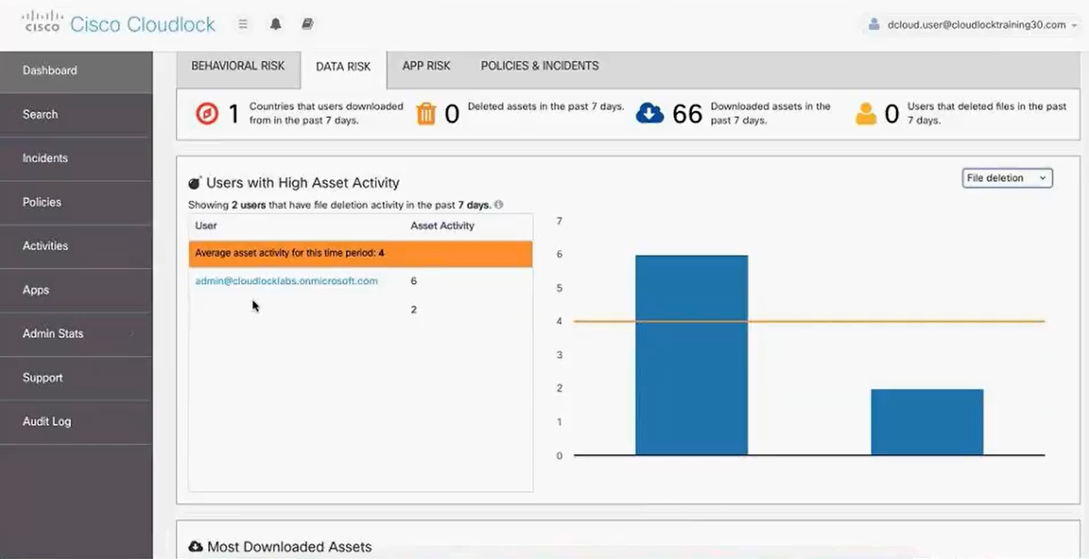Switch to the App Risk tab
Viewport: 1089px width, 559px height.
426,66
